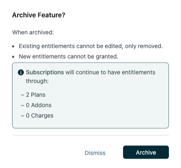This screenshot has height=168, width=181.
Task: Click the dash before 0 Charges
Action: [23, 116]
